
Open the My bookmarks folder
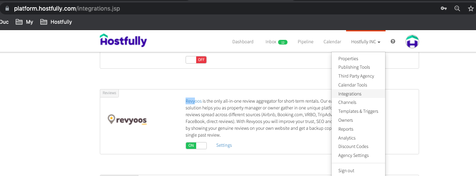pyautogui.click(x=24, y=22)
